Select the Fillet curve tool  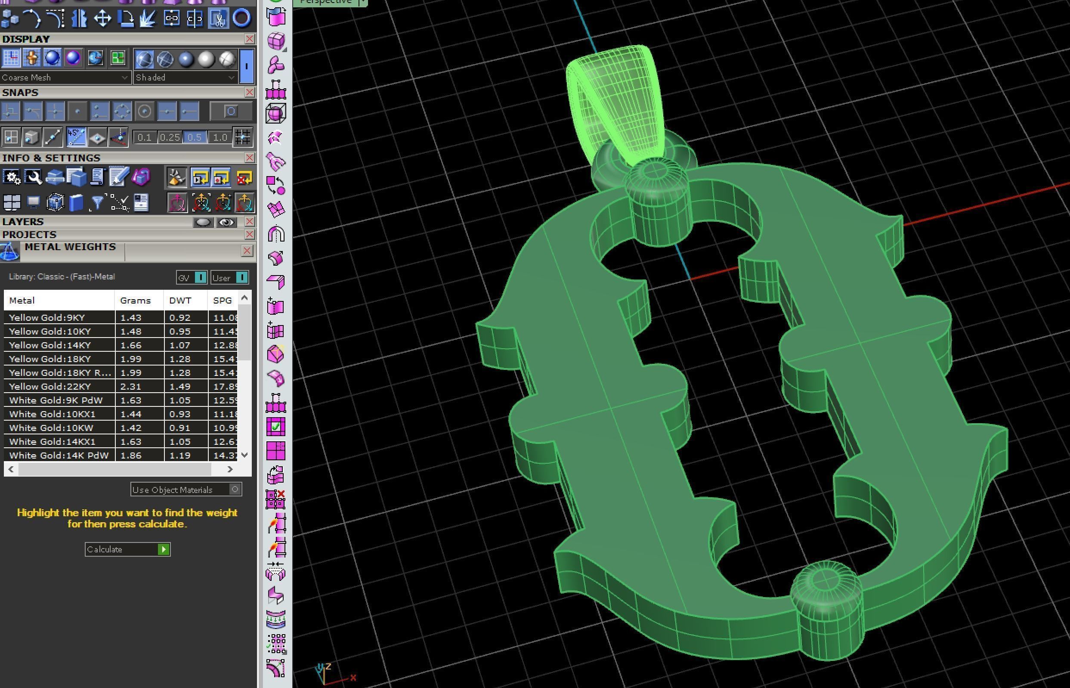click(56, 19)
